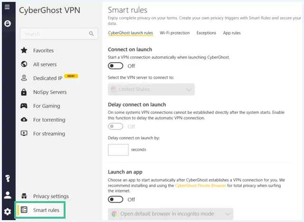Click the Search input field
This screenshot has width=304, height=222.
[x=59, y=34]
